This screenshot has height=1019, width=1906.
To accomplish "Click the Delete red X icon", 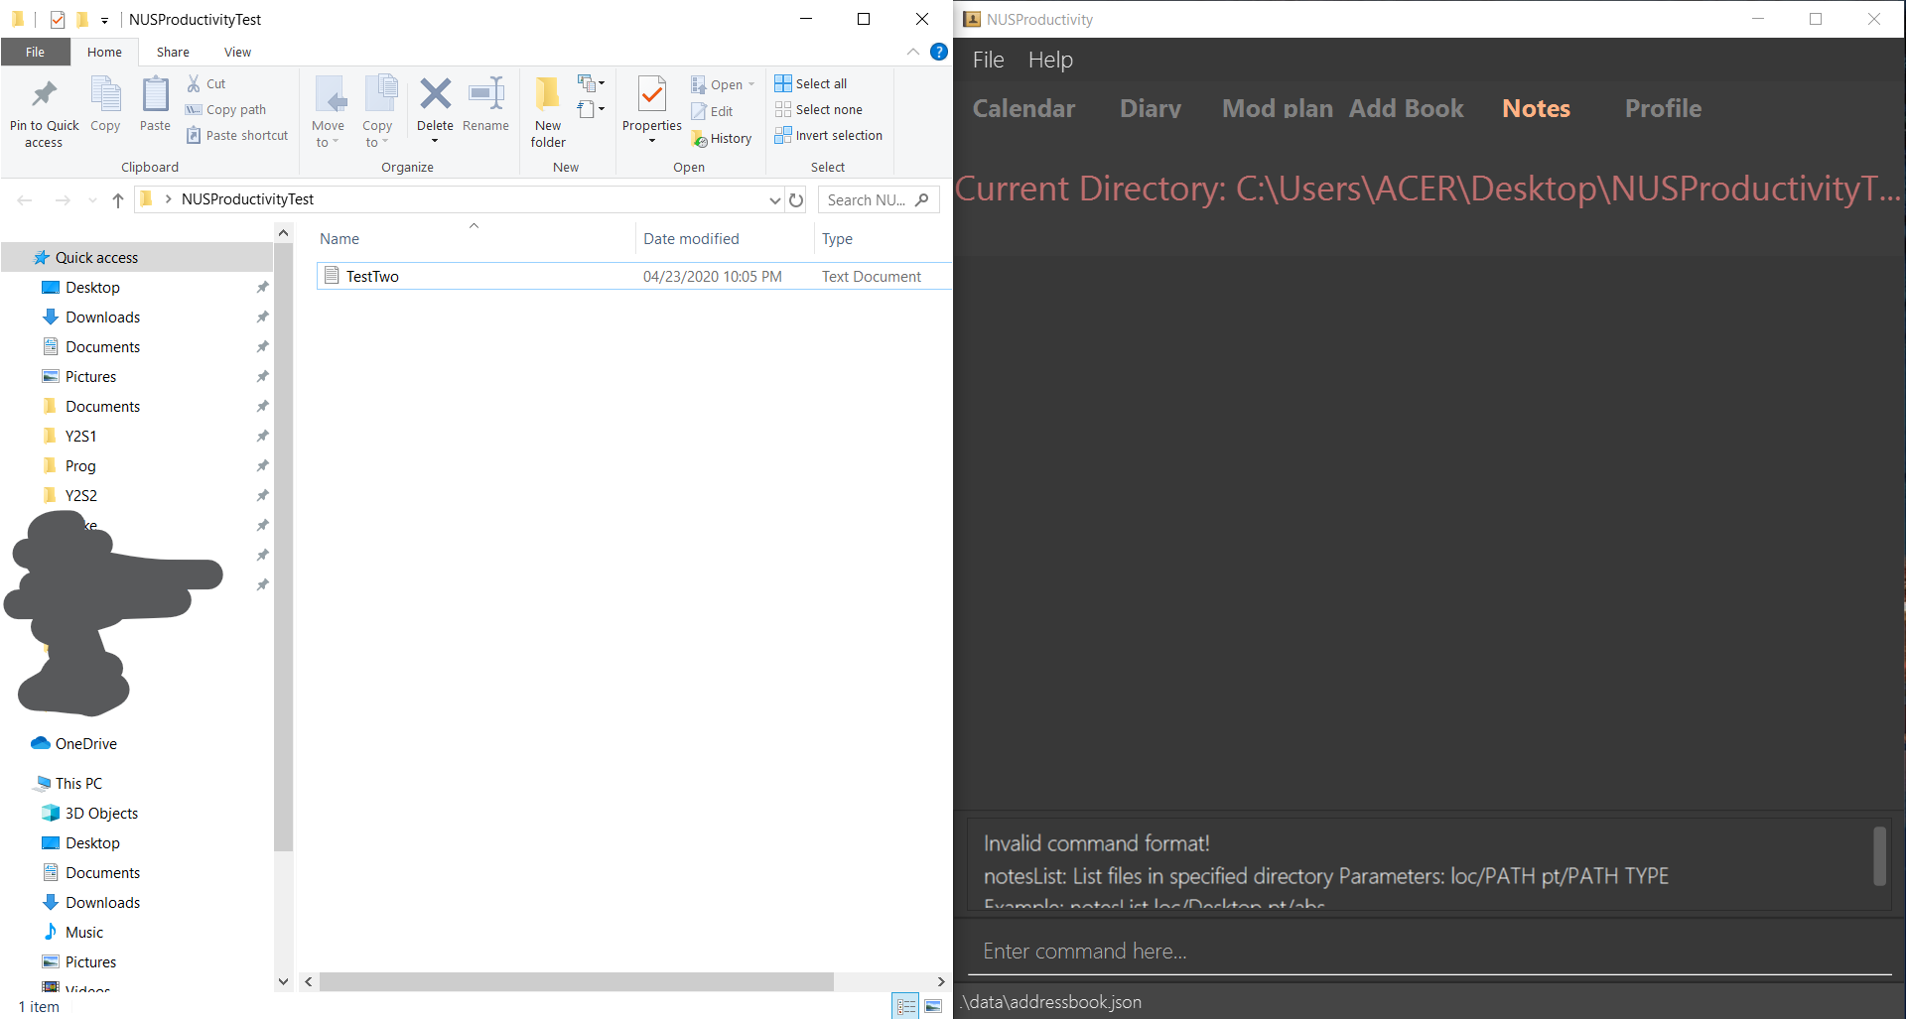I will [x=435, y=94].
